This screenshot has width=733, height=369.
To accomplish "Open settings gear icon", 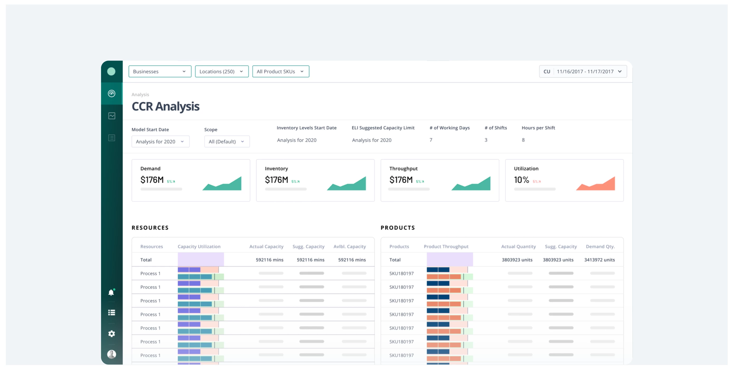I will pos(112,333).
